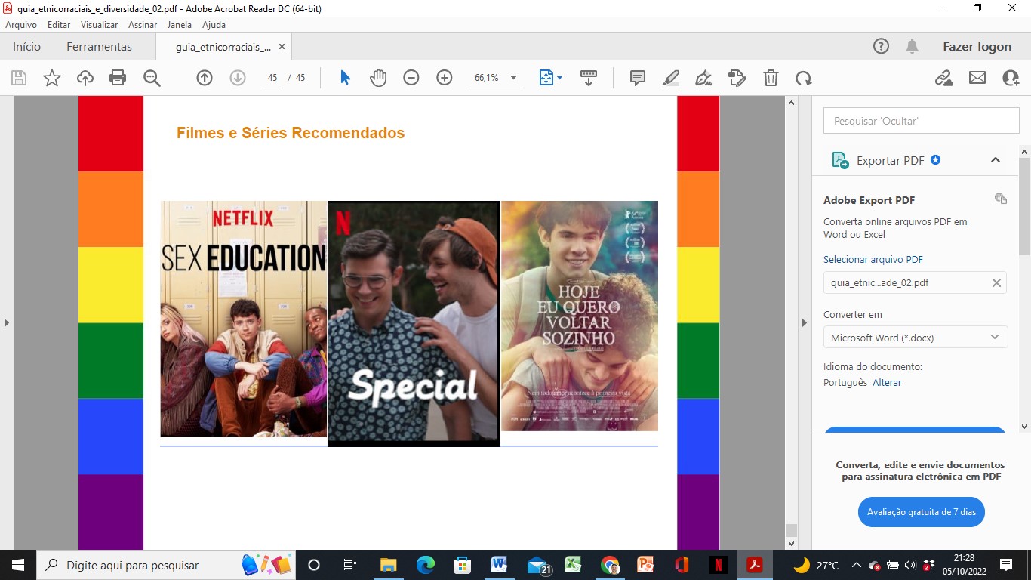Click the Windows taskbar search box
Image resolution: width=1031 pixels, height=580 pixels.
[x=166, y=565]
